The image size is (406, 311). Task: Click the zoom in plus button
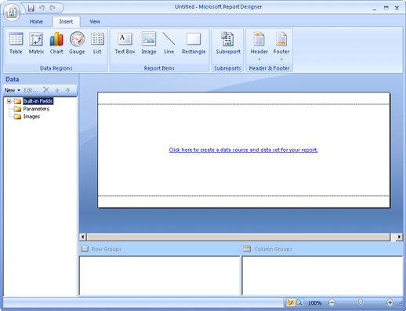pyautogui.click(x=390, y=302)
